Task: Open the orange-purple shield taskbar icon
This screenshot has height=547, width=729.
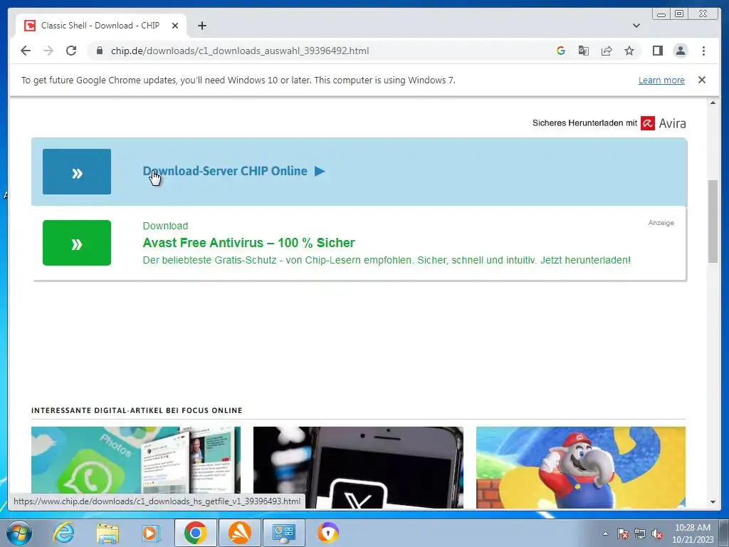Action: [x=327, y=533]
